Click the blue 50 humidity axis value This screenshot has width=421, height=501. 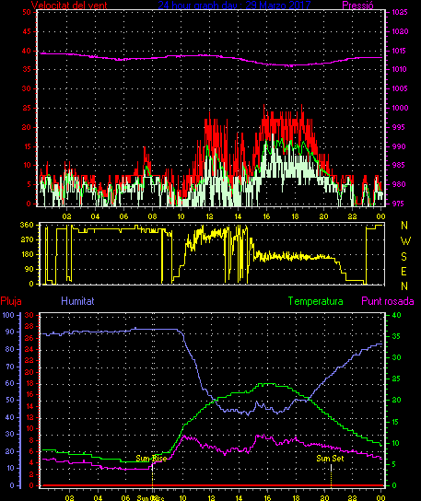[x=10, y=400]
